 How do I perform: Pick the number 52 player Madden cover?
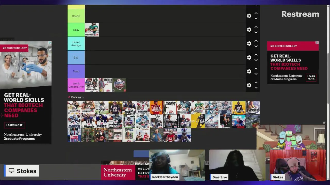click(x=102, y=121)
